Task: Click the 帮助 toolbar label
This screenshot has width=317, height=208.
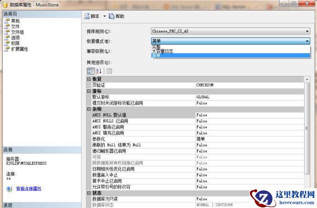Action: (x=120, y=17)
